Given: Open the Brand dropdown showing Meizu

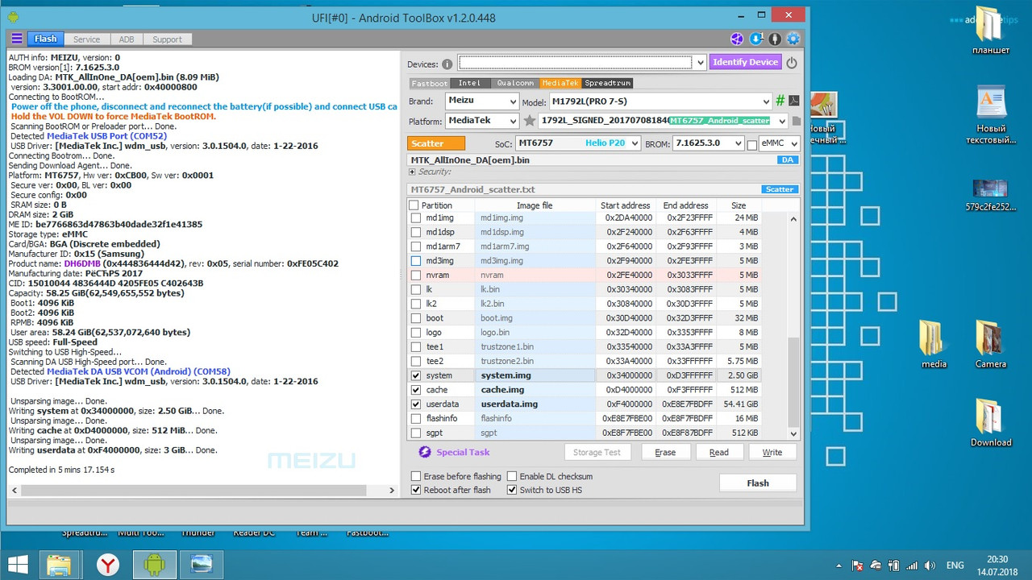Looking at the screenshot, I should pyautogui.click(x=512, y=101).
